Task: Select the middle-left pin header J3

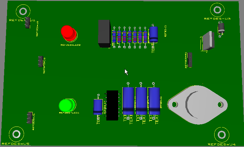Action: tap(40, 61)
